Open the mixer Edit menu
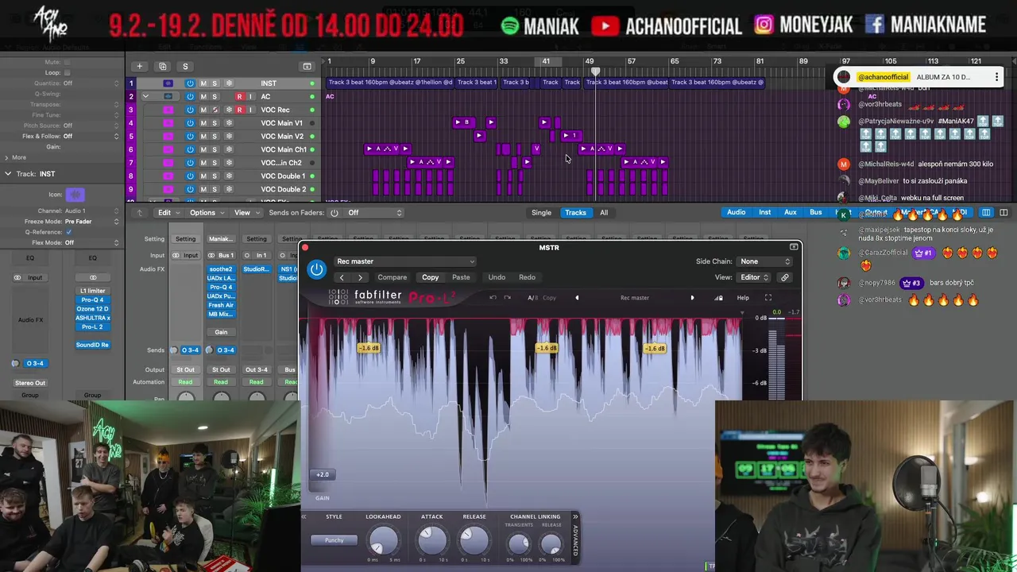Viewport: 1017px width, 572px height. 168,213
